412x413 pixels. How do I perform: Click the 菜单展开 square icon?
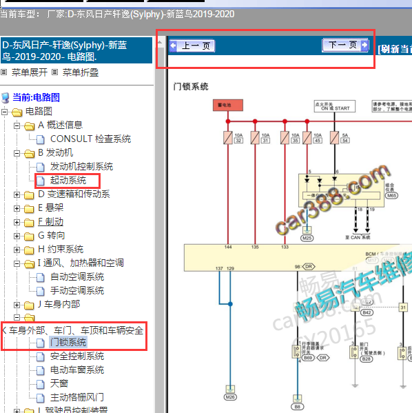[3, 72]
